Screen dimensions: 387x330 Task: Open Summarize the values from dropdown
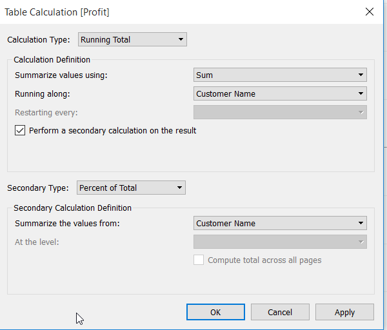pyautogui.click(x=280, y=223)
